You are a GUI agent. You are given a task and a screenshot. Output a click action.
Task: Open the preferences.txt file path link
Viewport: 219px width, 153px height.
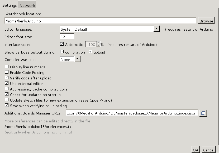(x=39, y=127)
